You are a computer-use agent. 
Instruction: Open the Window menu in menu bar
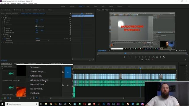(x=30, y=3)
